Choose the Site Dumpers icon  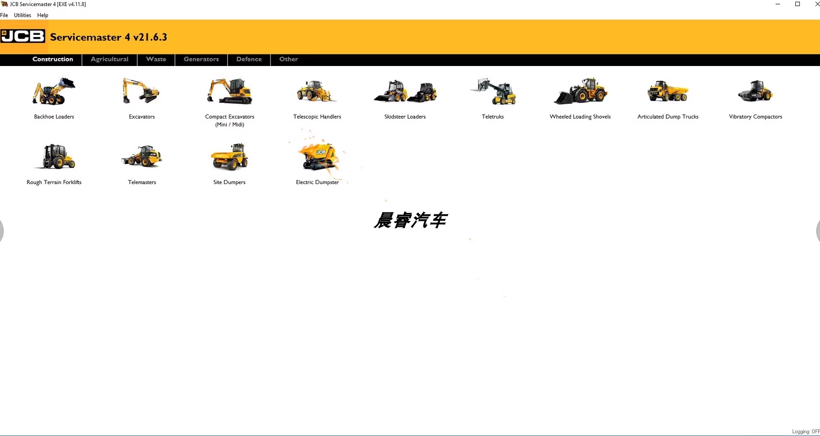(229, 157)
